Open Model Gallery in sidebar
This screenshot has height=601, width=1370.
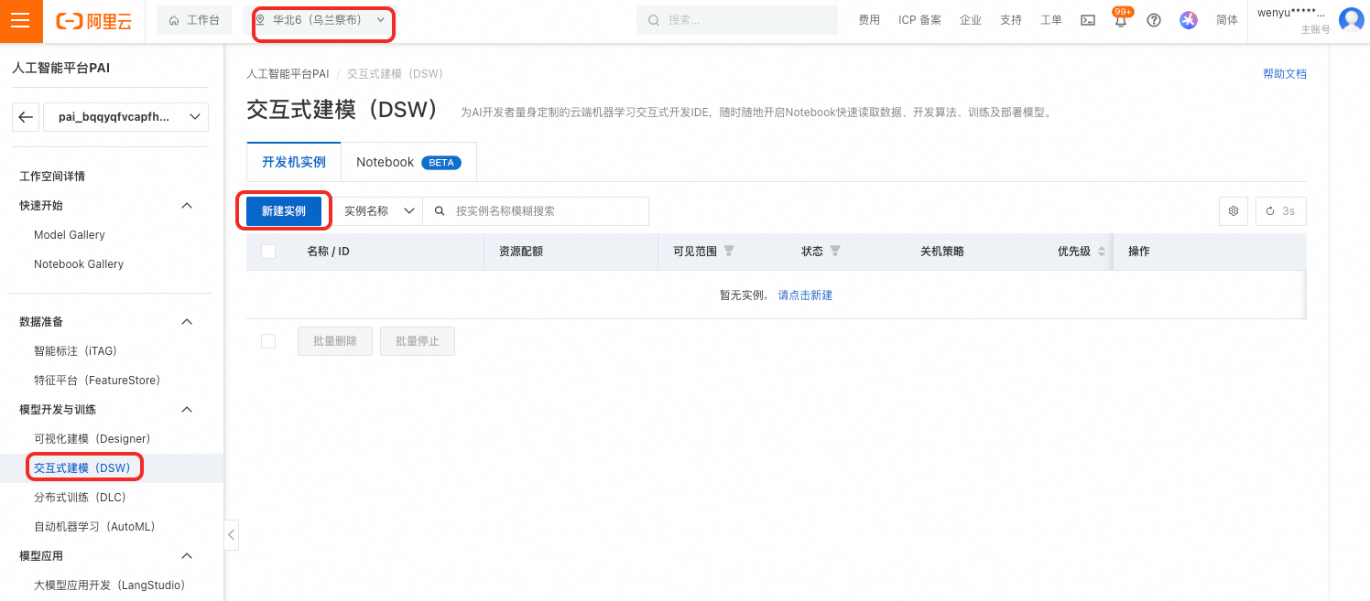pyautogui.click(x=70, y=235)
